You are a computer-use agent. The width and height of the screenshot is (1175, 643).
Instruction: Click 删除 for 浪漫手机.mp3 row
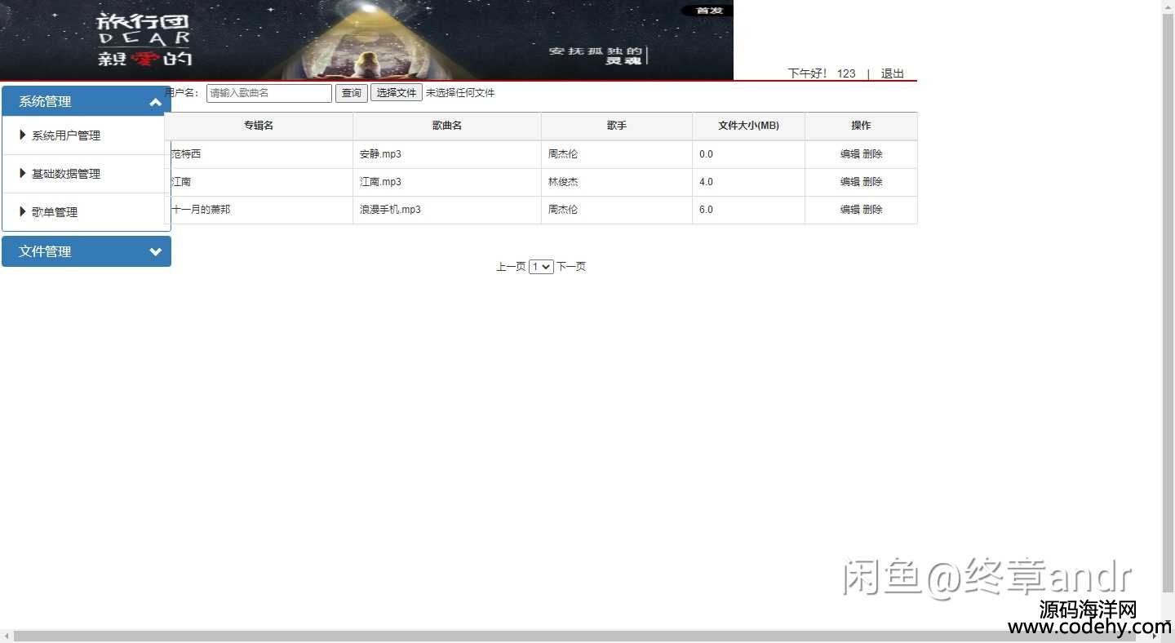pos(872,210)
